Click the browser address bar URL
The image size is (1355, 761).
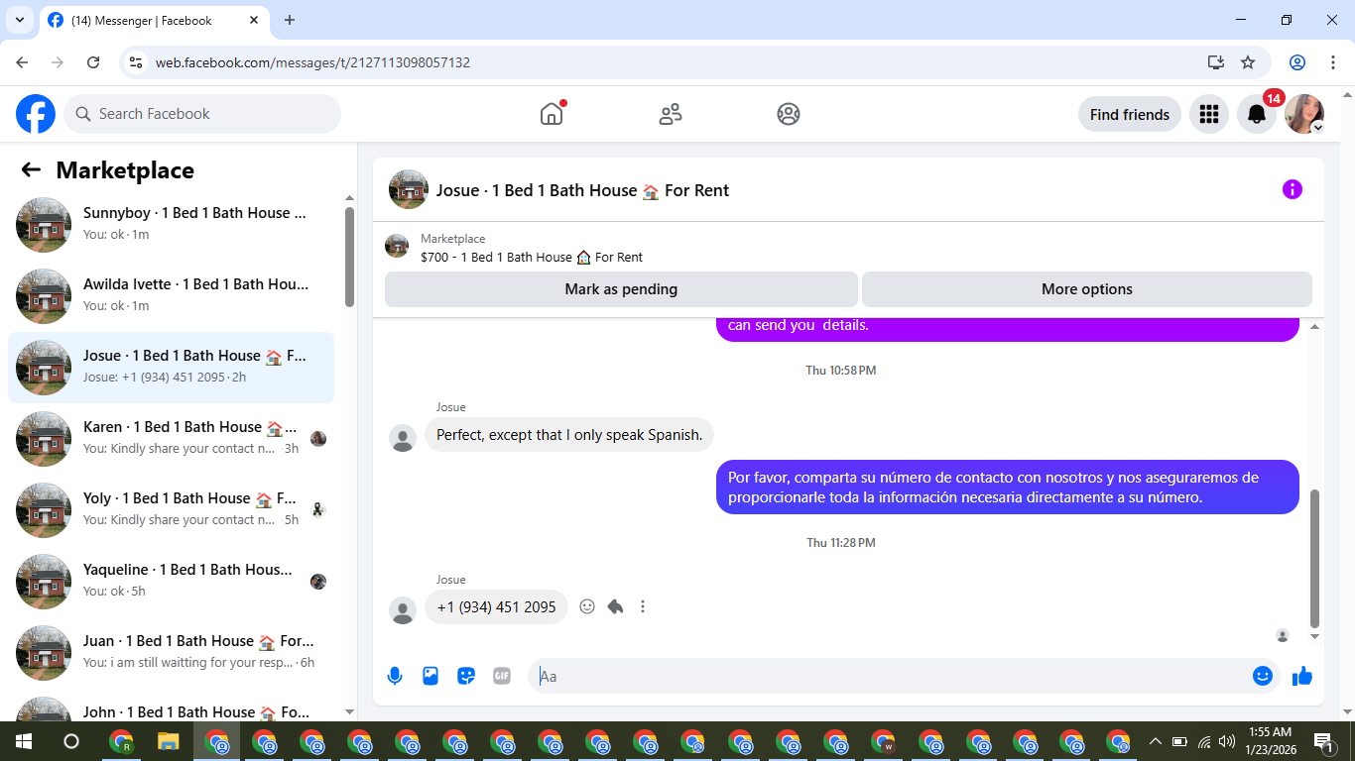[x=312, y=62]
